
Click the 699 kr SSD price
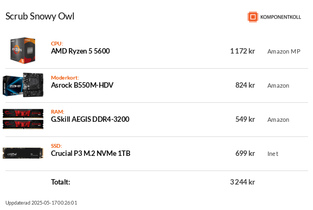tap(245, 153)
